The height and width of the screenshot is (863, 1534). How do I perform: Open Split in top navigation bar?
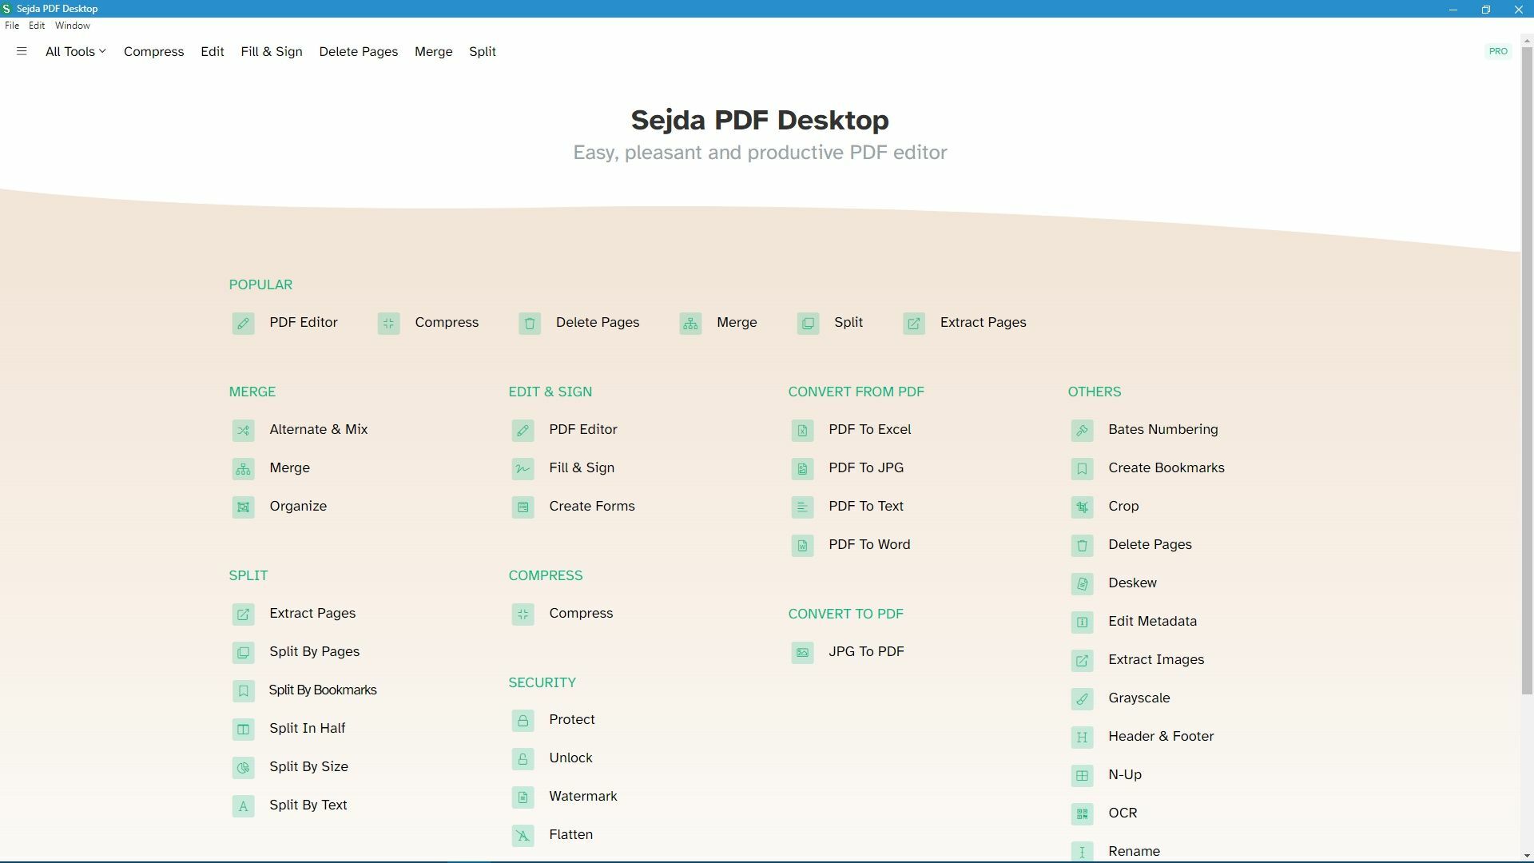pyautogui.click(x=483, y=51)
